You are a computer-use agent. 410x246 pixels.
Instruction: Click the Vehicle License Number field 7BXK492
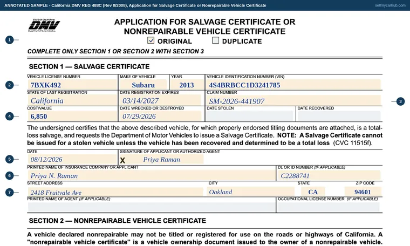coord(72,85)
